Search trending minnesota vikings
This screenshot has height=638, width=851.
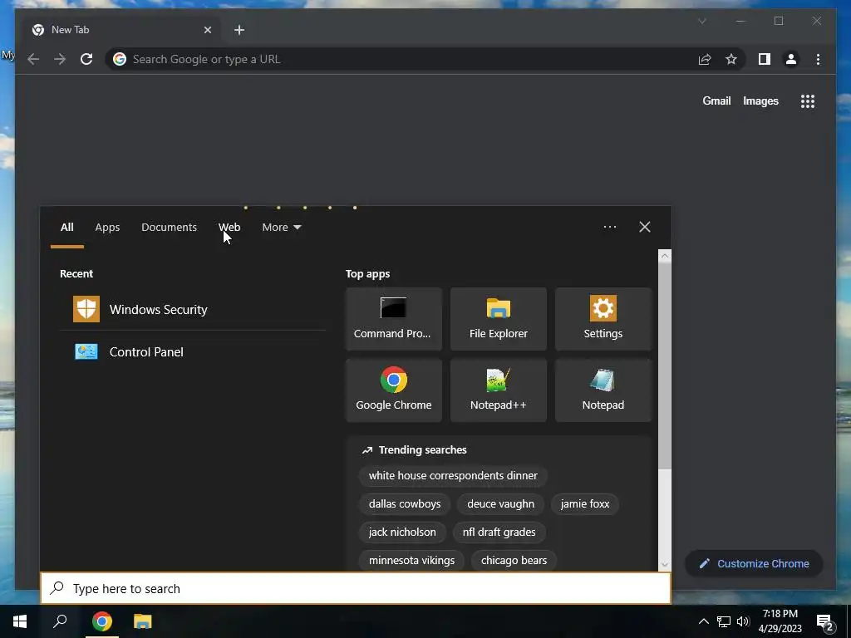[411, 561]
